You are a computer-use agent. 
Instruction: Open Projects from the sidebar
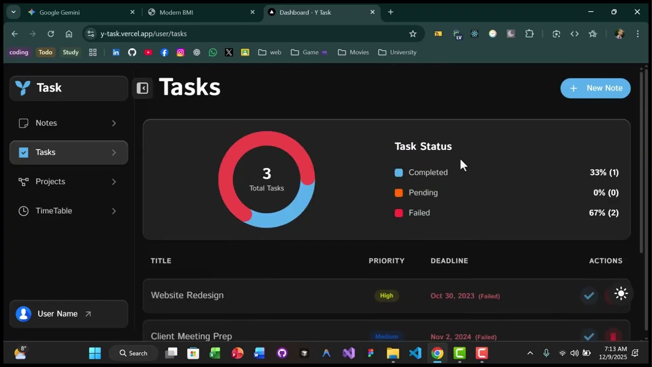pos(69,181)
